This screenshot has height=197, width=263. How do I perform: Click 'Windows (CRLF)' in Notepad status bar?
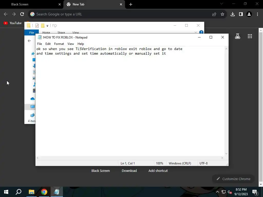coord(180,163)
